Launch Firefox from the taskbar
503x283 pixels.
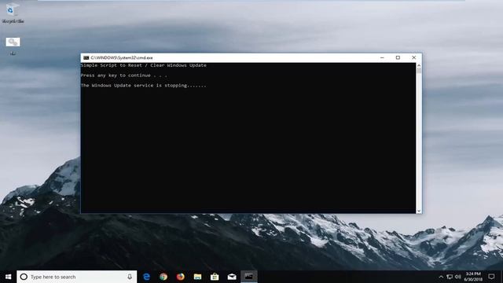(180, 277)
